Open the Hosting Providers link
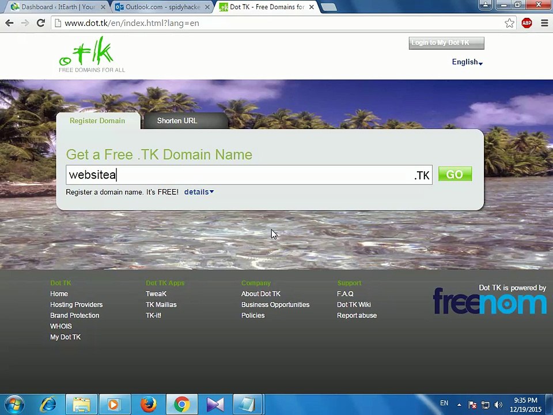The height and width of the screenshot is (415, 553). tap(76, 305)
